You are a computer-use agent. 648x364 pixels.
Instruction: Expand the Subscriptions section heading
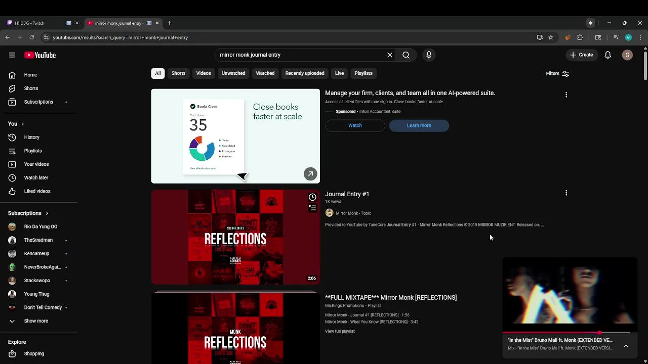pyautogui.click(x=28, y=213)
